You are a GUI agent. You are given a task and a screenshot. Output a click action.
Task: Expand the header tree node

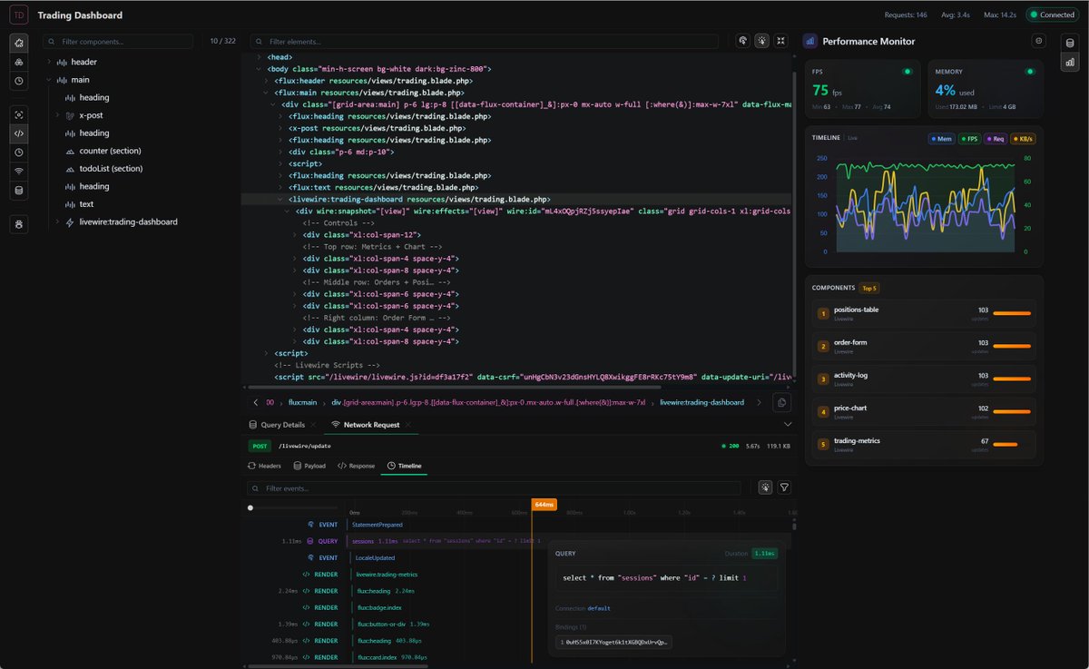49,62
